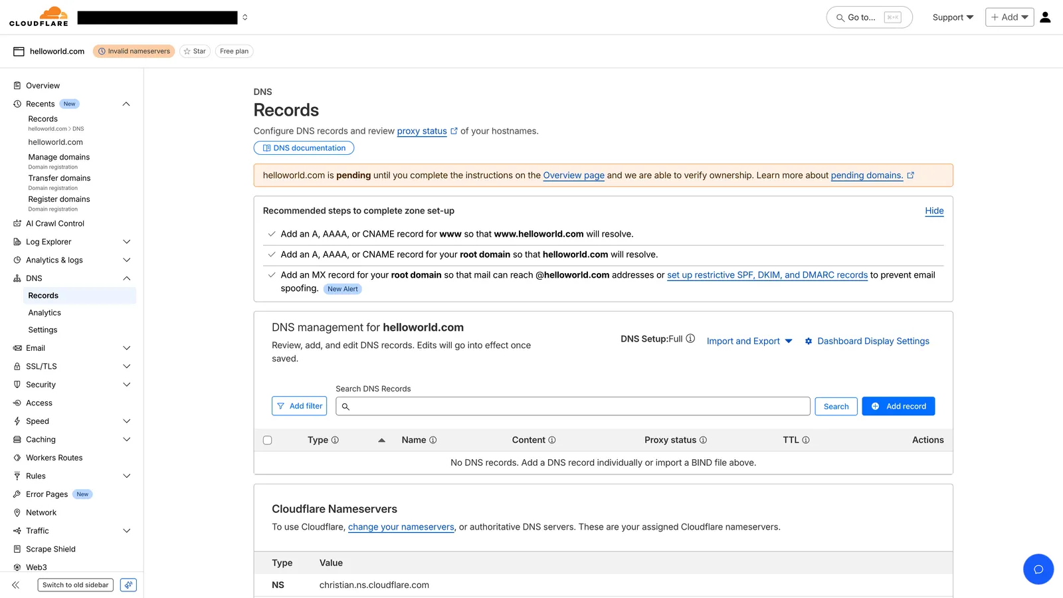The image size is (1063, 598).
Task: Open Error Pages
Action: pos(47,494)
